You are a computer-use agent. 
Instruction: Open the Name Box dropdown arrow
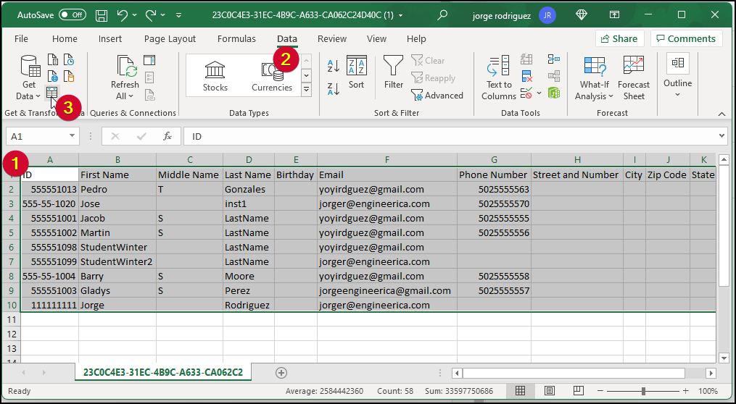click(73, 136)
